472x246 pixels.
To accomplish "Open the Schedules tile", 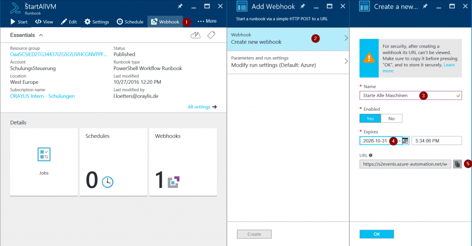I will pyautogui.click(x=113, y=162).
